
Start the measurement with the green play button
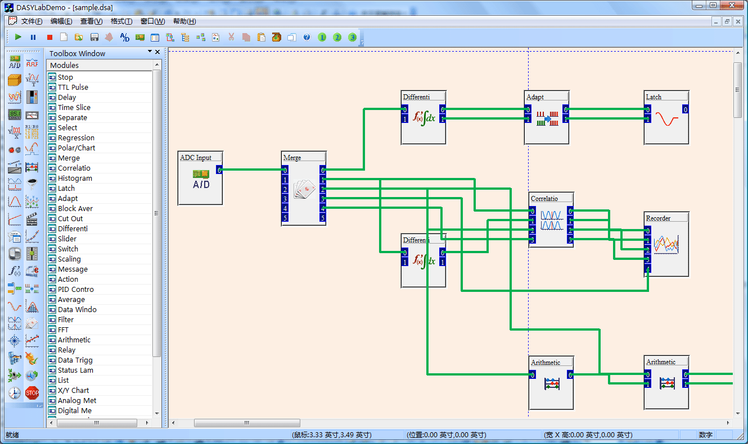tap(18, 37)
